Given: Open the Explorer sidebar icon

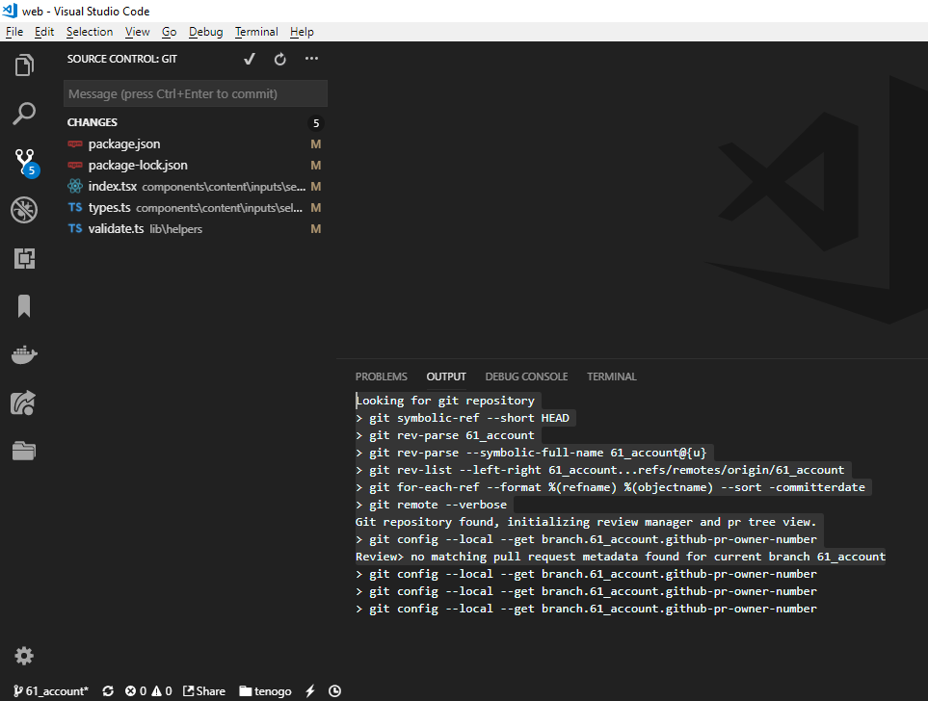Looking at the screenshot, I should pyautogui.click(x=23, y=65).
